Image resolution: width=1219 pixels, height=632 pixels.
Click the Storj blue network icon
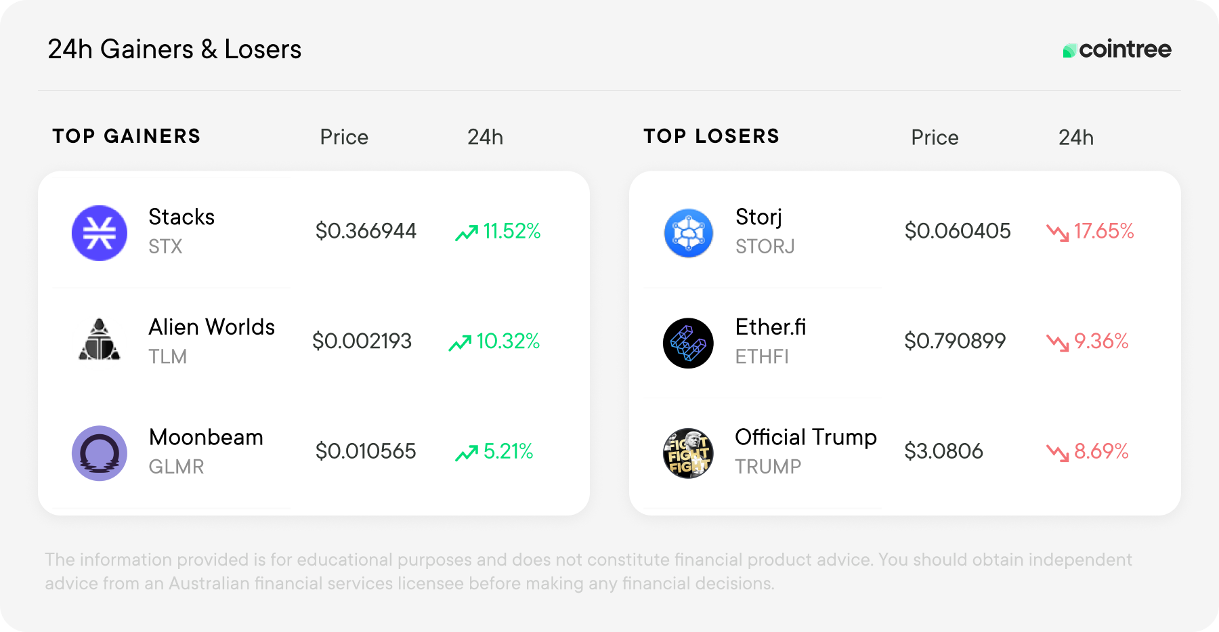pyautogui.click(x=689, y=233)
